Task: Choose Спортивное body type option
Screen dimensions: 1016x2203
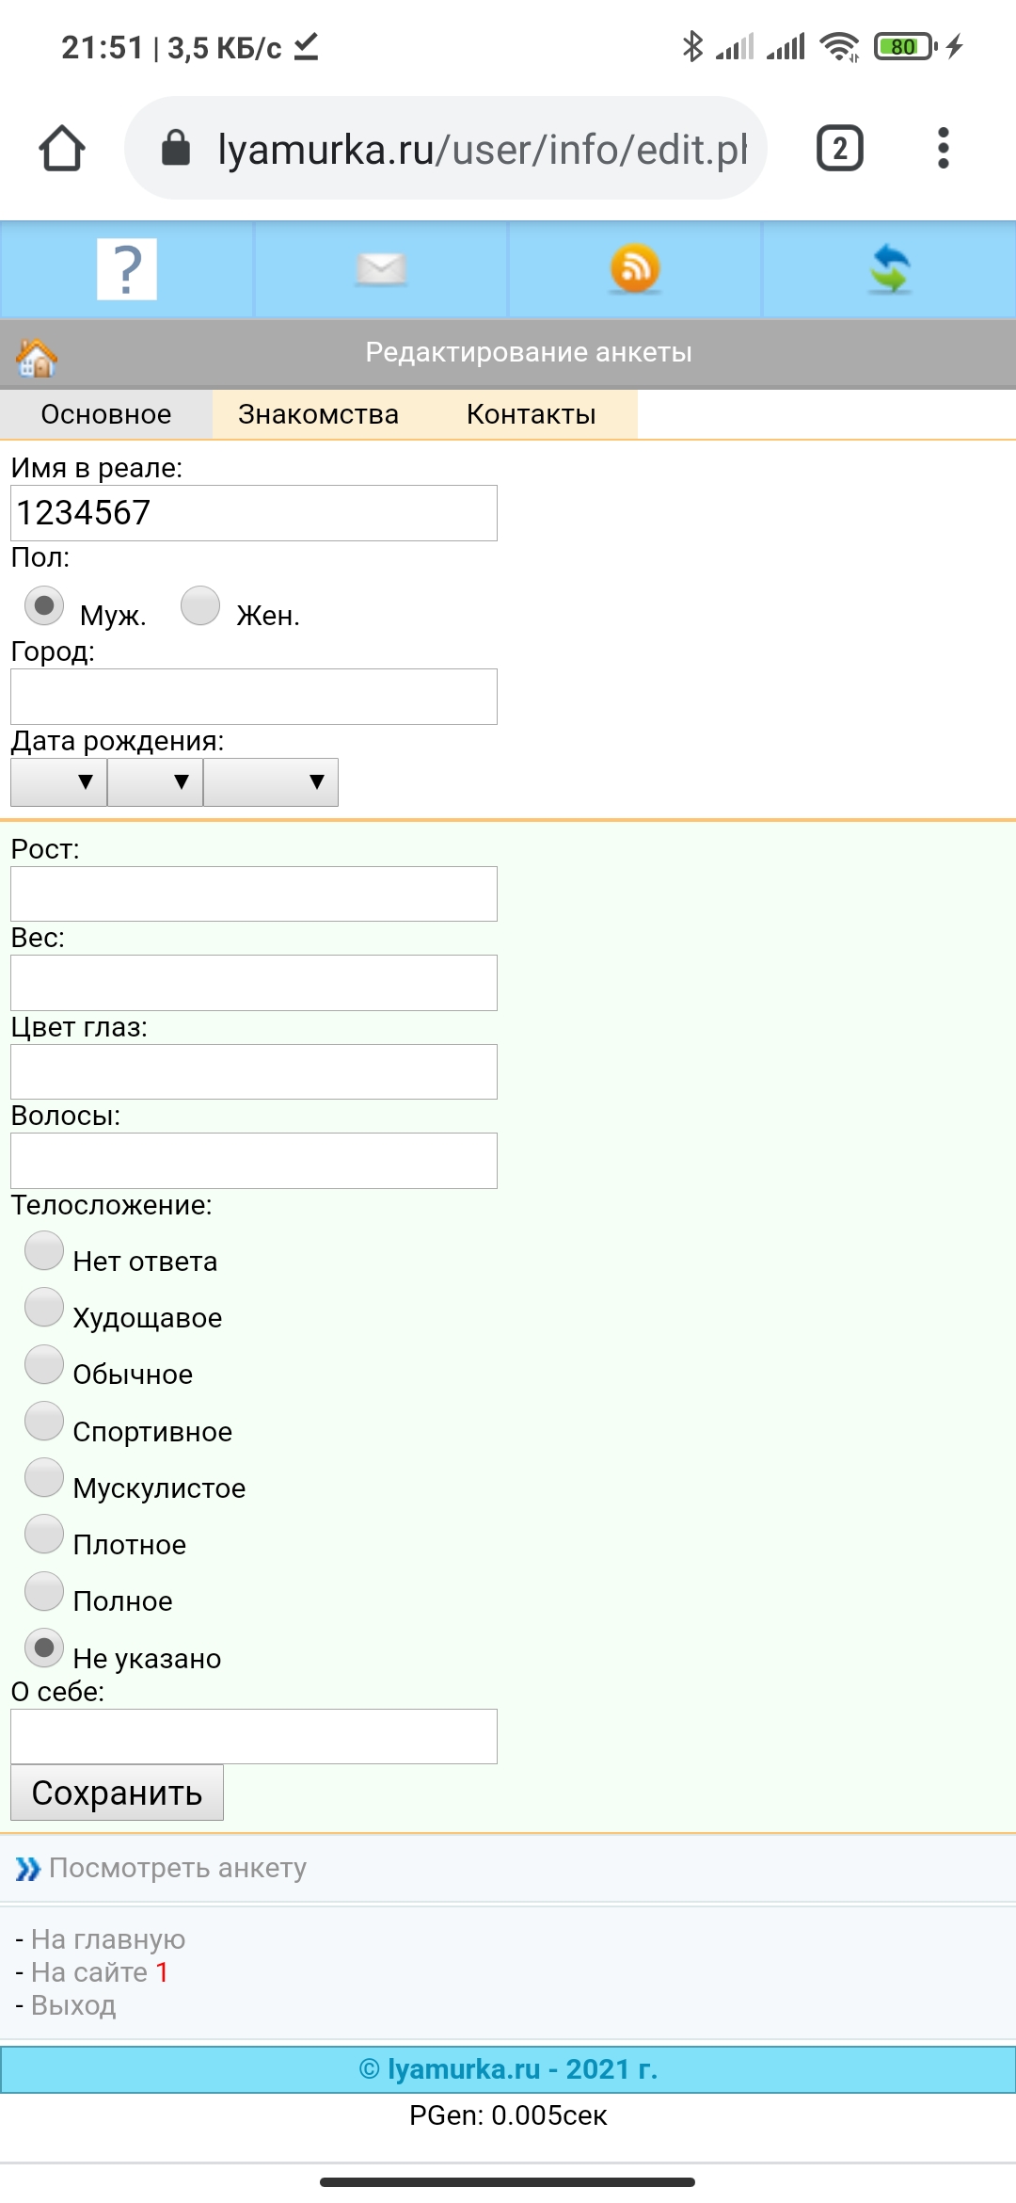Action: click(44, 1421)
